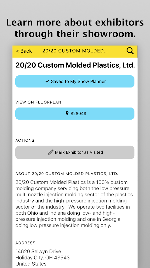Screen dimensions: 150x268
Task: Tap the location pin icon beside S28049
Action: pos(67,113)
